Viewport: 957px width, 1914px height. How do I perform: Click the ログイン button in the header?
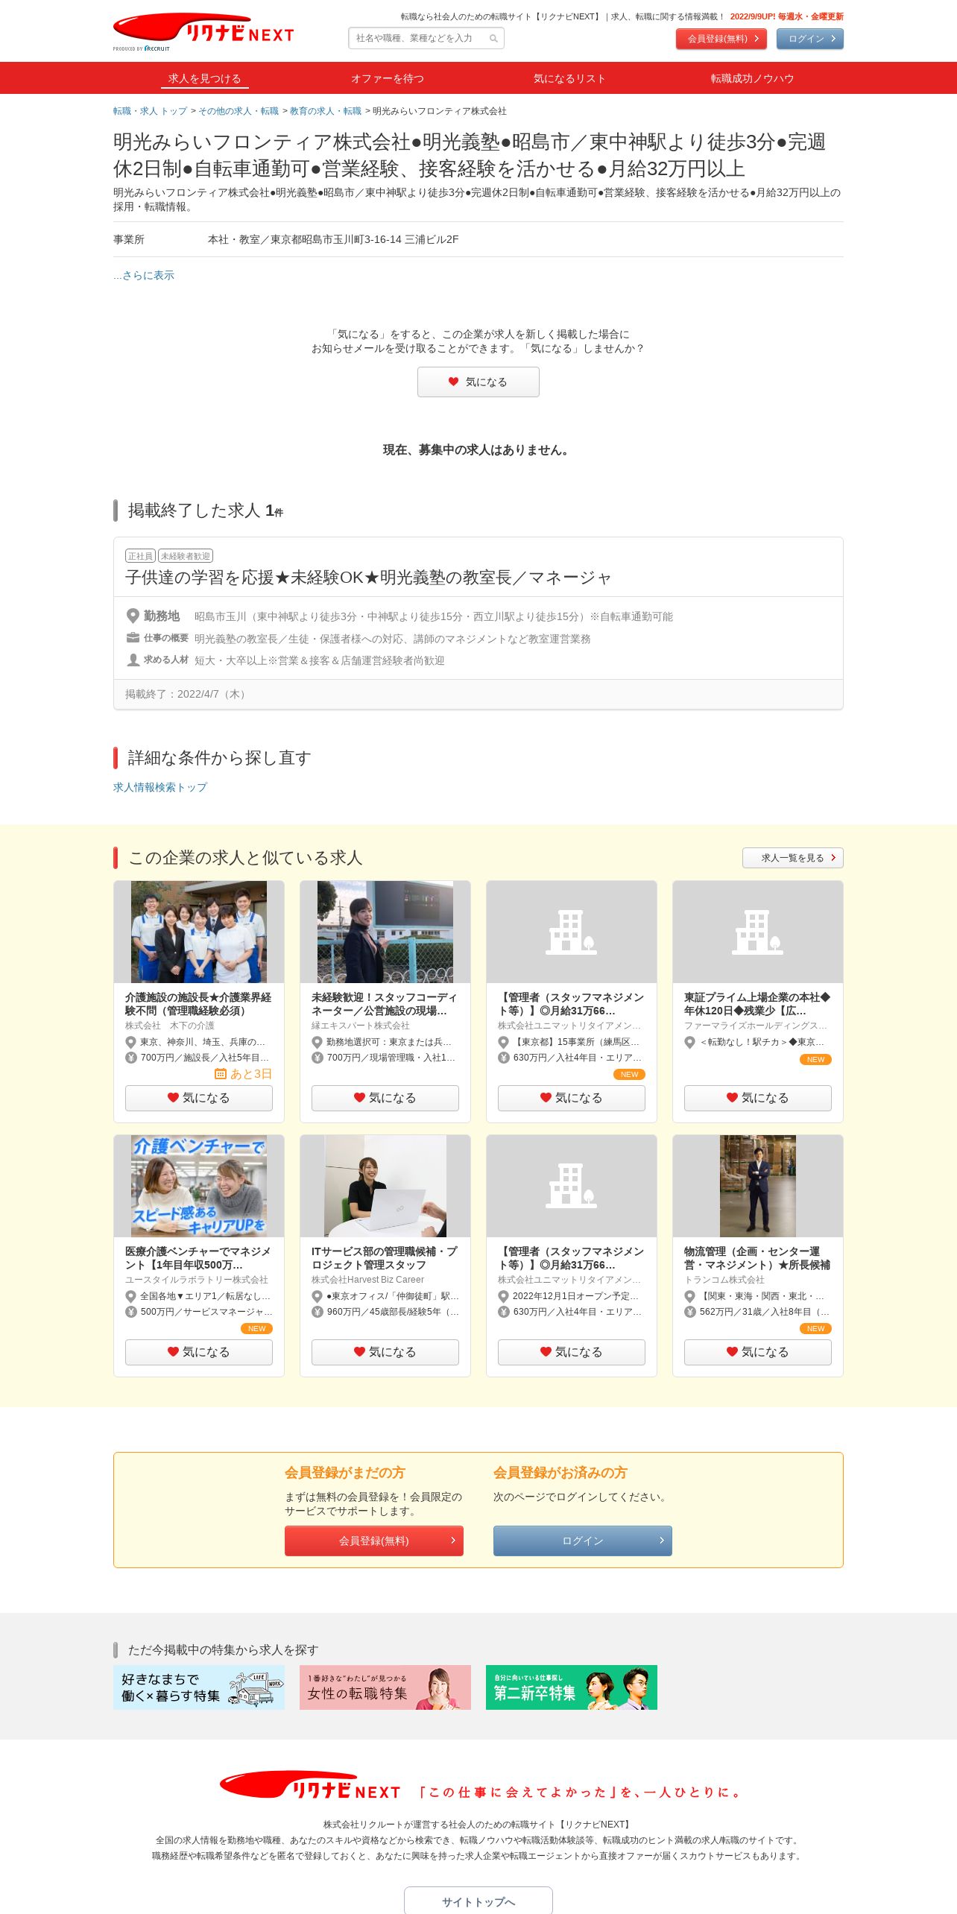point(810,39)
